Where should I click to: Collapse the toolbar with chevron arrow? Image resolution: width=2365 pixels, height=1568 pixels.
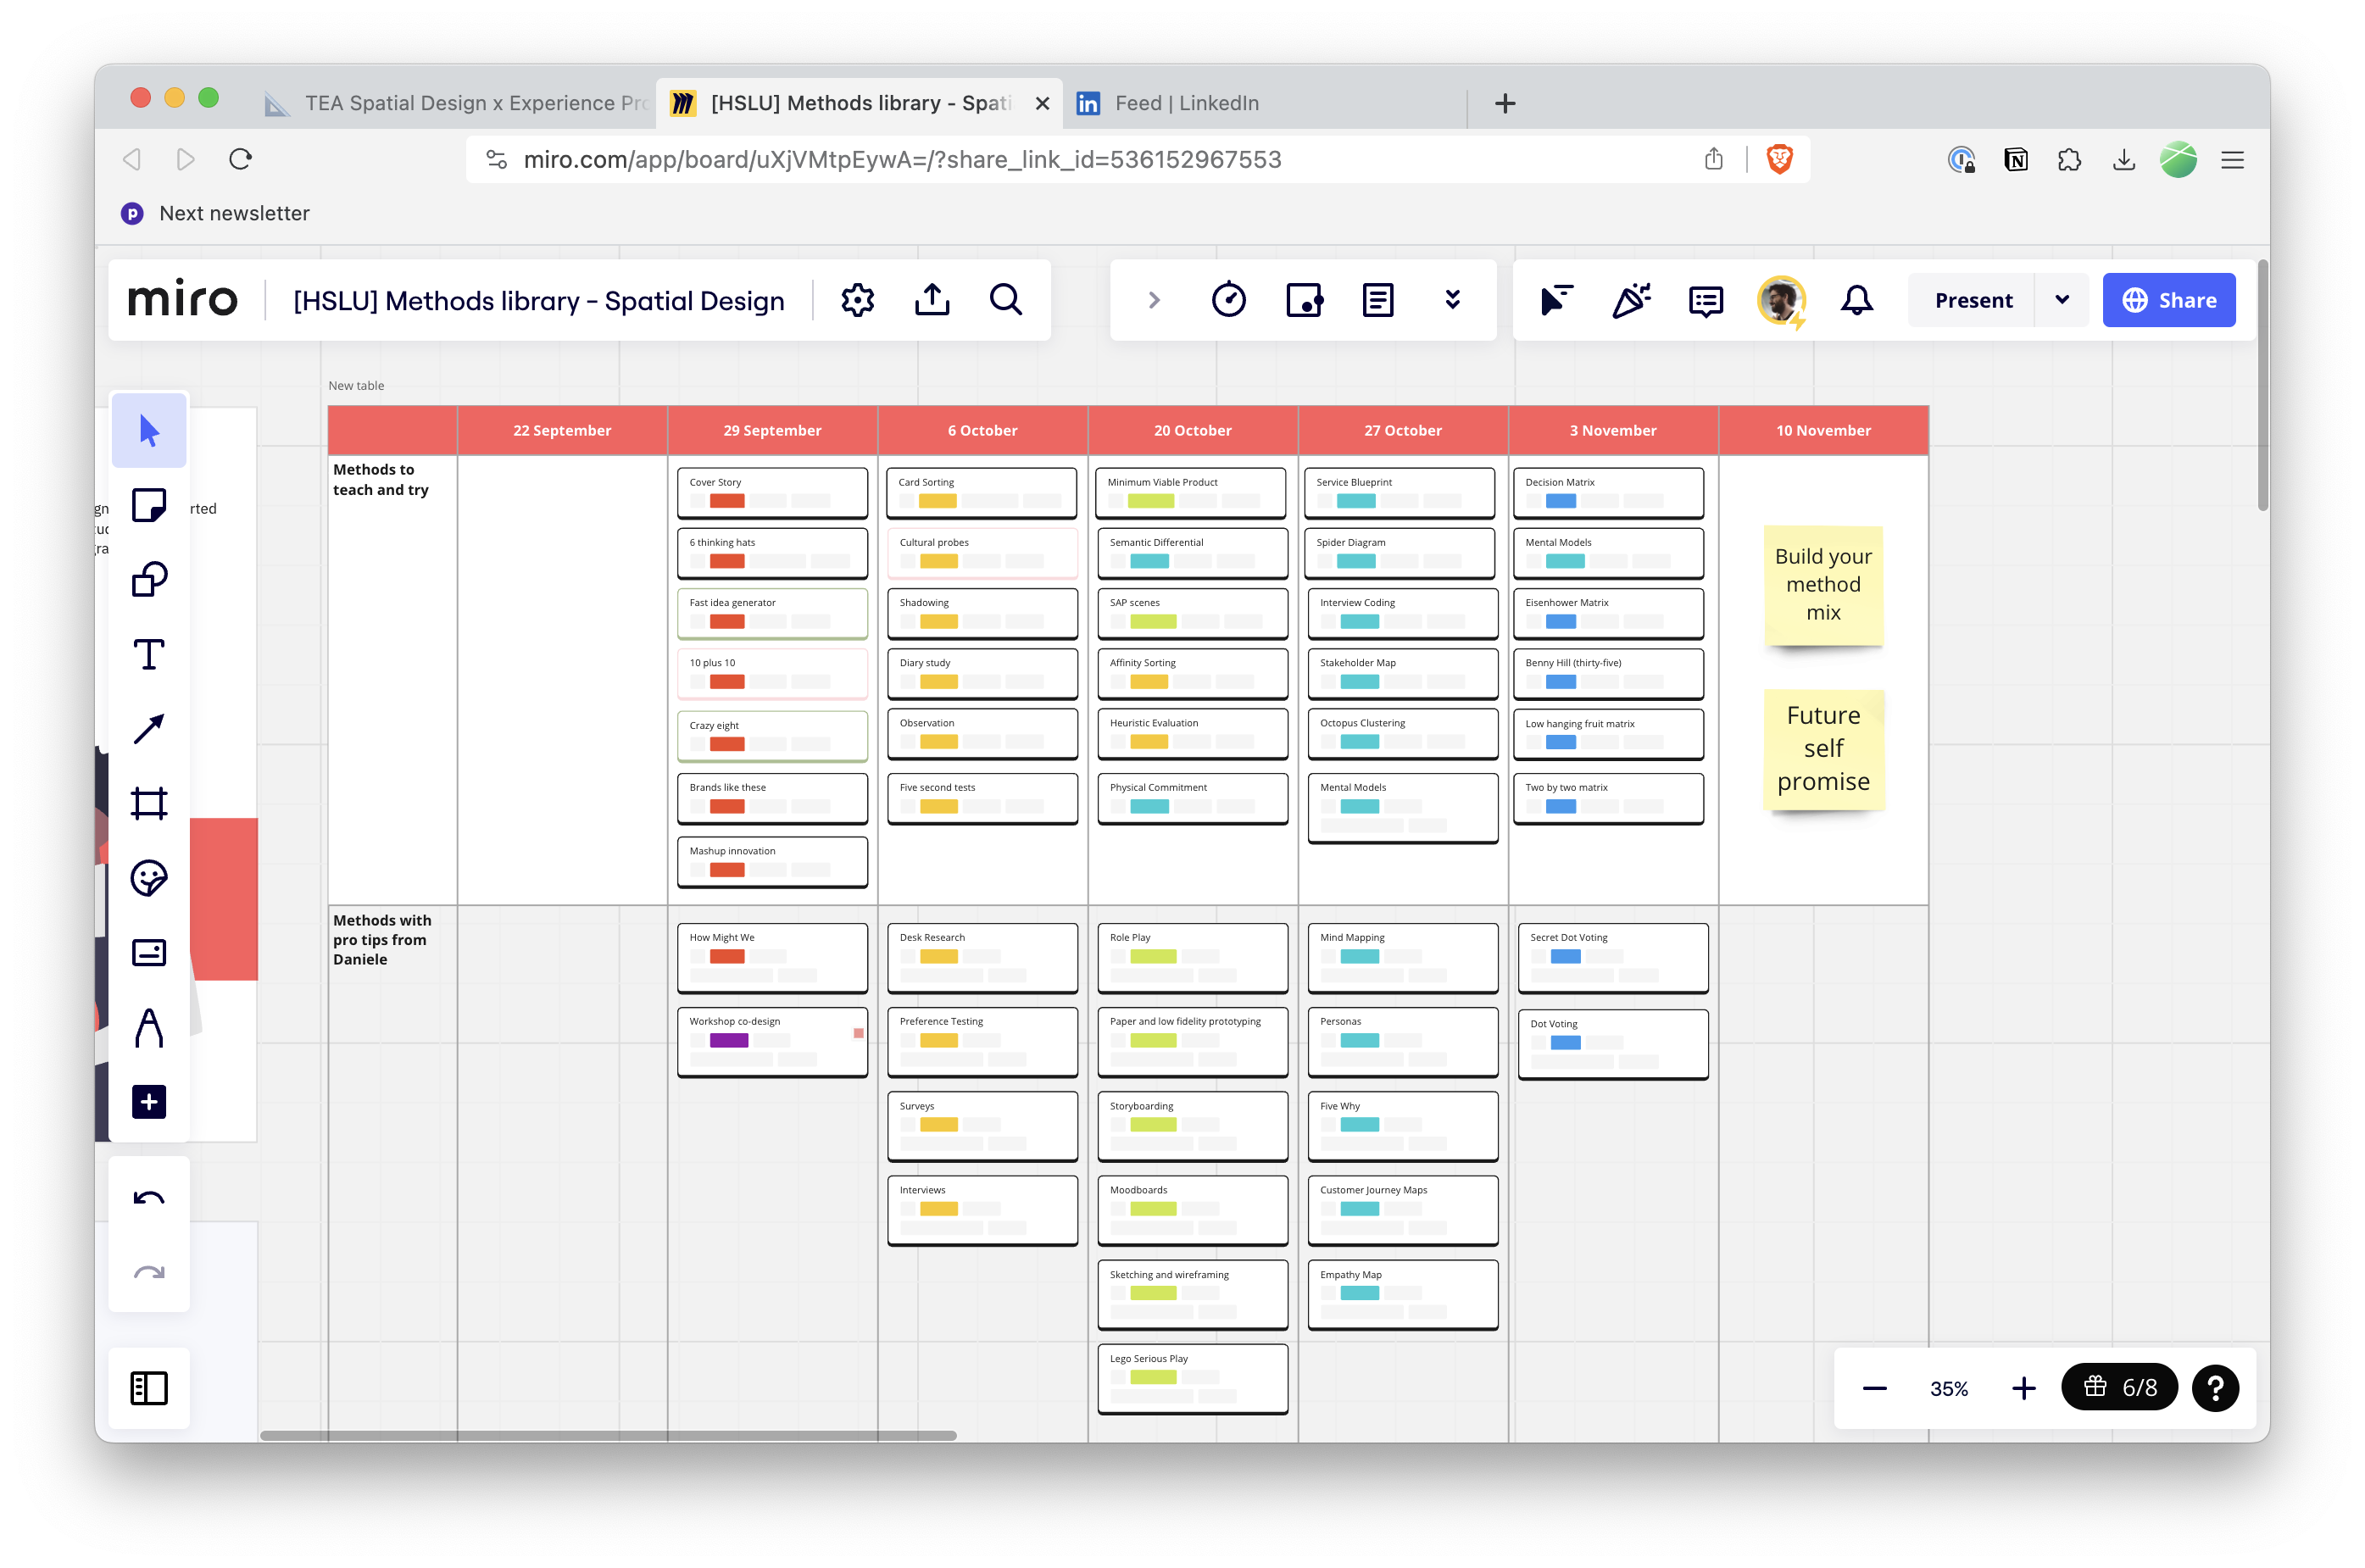1154,300
